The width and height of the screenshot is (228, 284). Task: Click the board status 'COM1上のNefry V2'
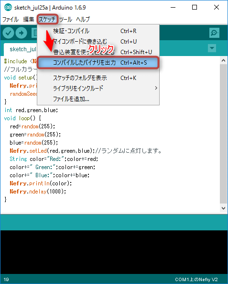click(x=196, y=280)
